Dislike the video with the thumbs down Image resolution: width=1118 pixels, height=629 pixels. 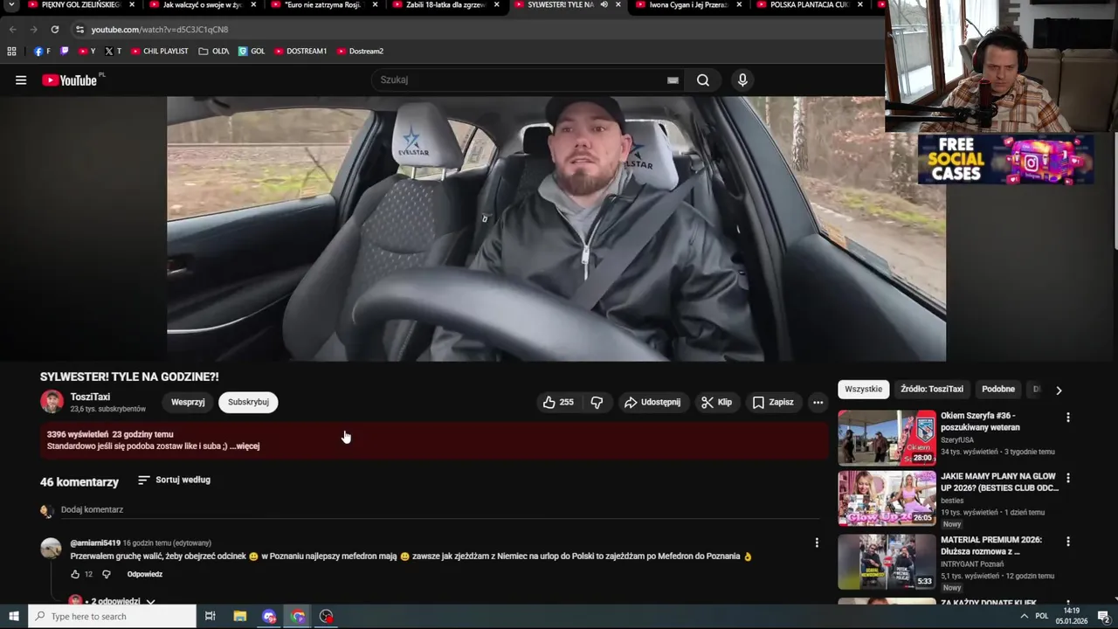click(597, 403)
